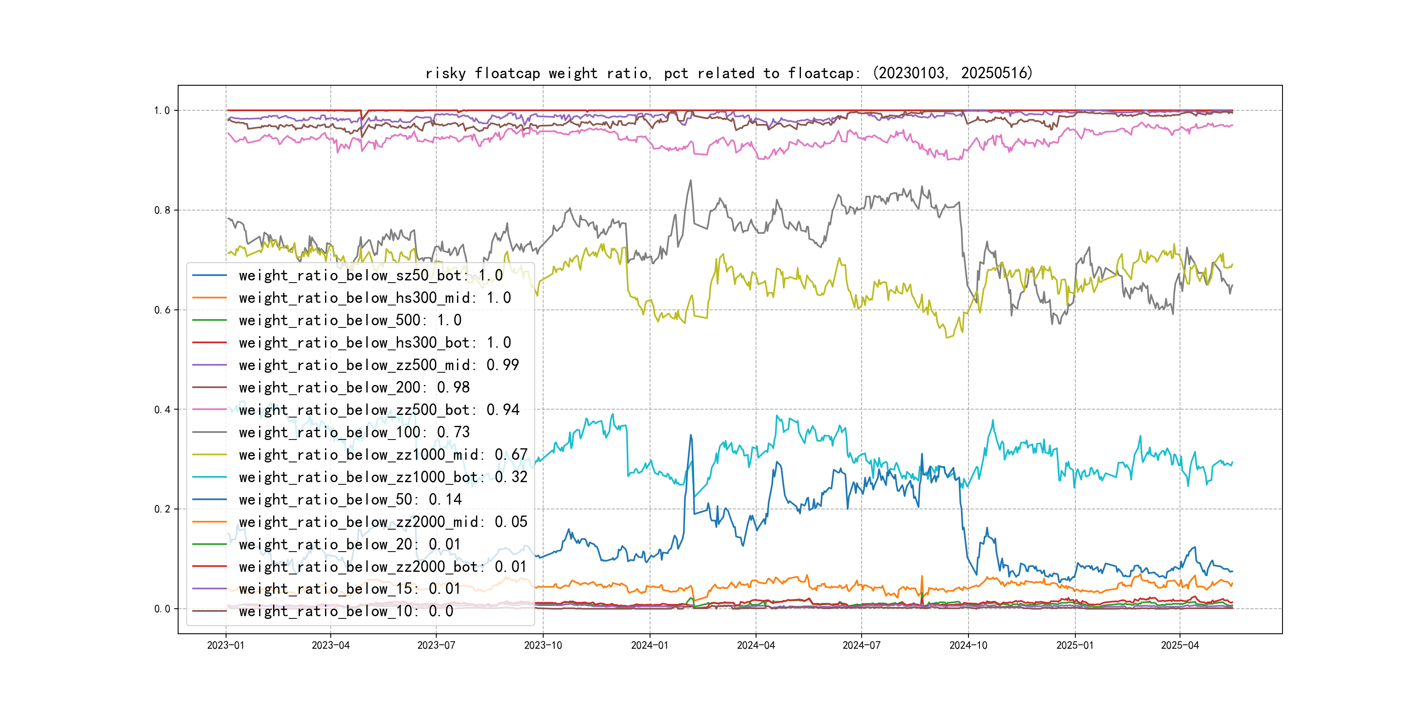The height and width of the screenshot is (712, 1425).
Task: Click legend entry weight_ratio_below_hs300_mid
Action: pyautogui.click(x=375, y=298)
